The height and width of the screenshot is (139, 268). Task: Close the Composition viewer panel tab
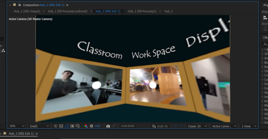pos(10,5)
